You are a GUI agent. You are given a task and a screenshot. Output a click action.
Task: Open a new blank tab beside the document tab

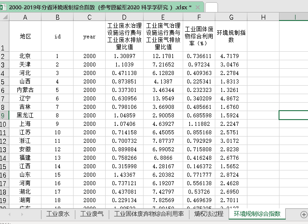(x=211, y=8)
